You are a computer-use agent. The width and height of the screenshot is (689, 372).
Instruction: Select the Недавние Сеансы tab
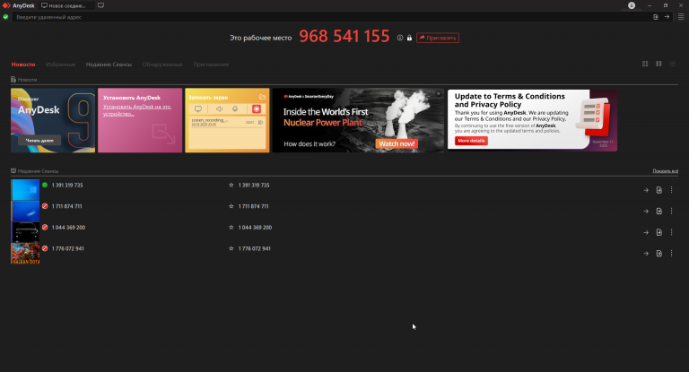[109, 65]
